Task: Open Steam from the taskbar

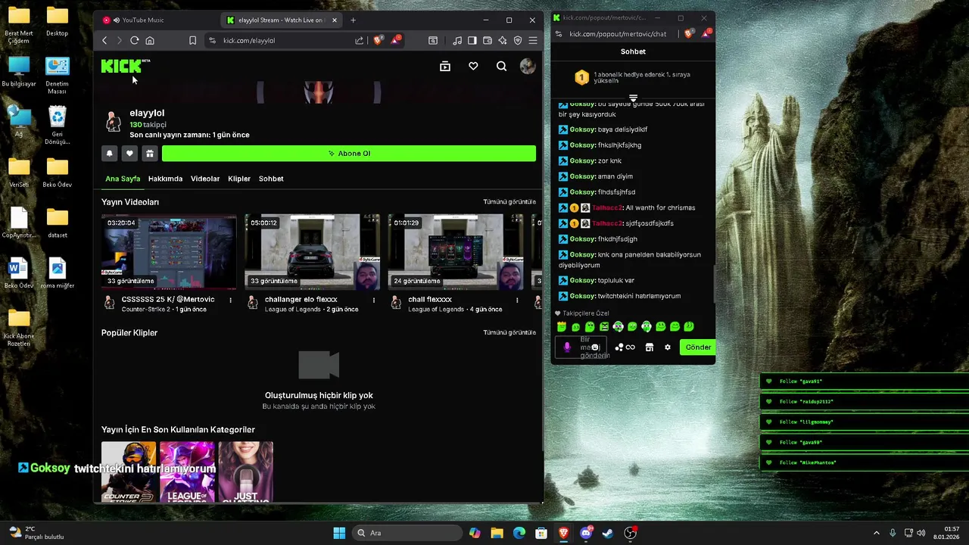Action: tap(608, 533)
